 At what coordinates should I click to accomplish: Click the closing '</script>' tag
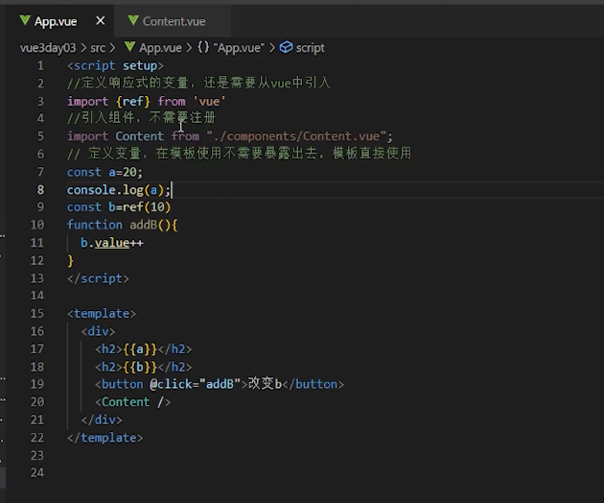98,278
